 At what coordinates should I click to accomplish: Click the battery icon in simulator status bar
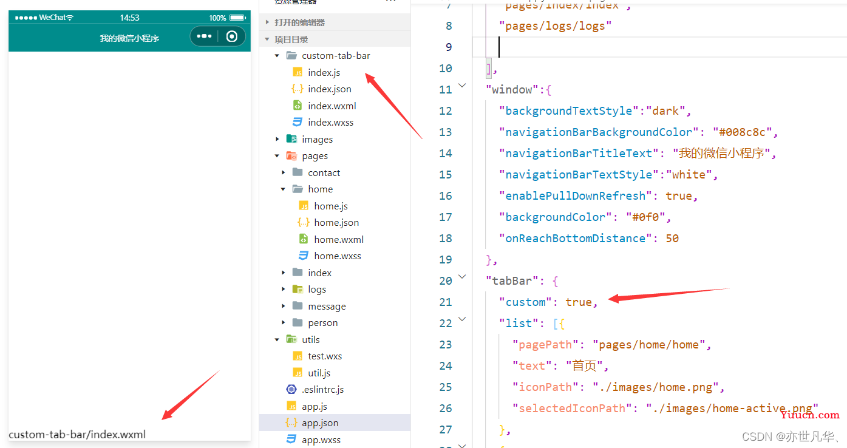click(238, 18)
